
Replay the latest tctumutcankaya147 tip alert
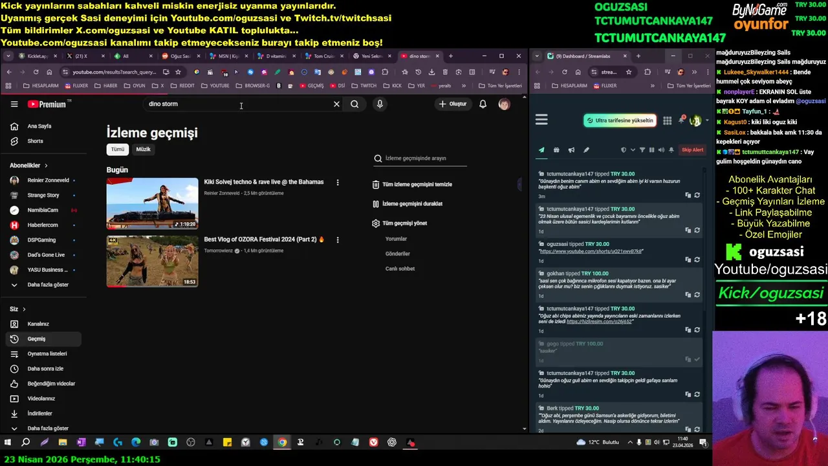point(697,195)
